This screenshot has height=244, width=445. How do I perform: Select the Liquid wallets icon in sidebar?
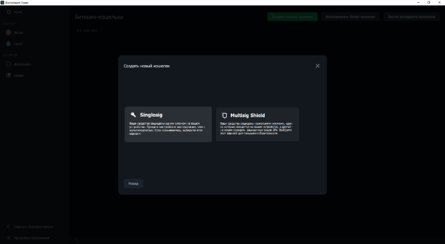click(8, 44)
